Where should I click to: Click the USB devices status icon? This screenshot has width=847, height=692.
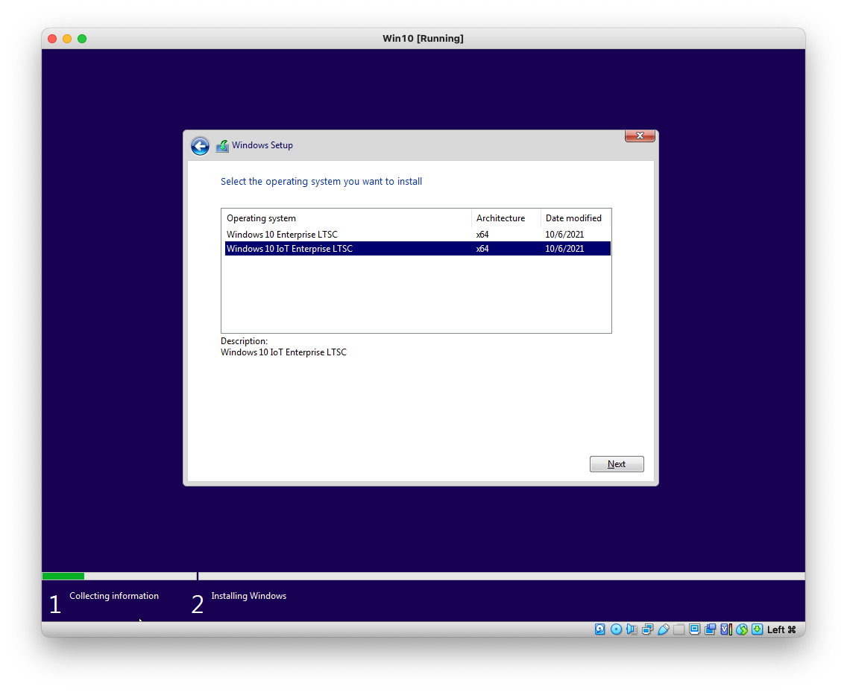(x=664, y=629)
